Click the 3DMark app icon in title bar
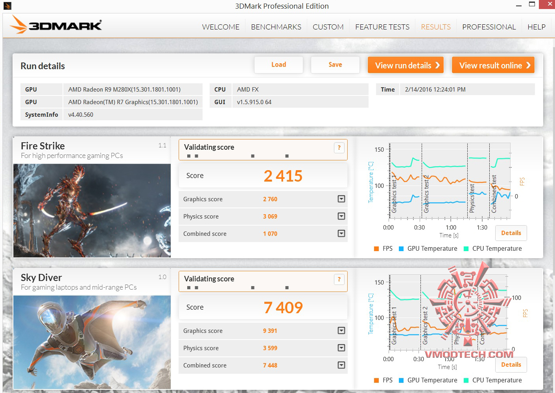 pos(7,6)
